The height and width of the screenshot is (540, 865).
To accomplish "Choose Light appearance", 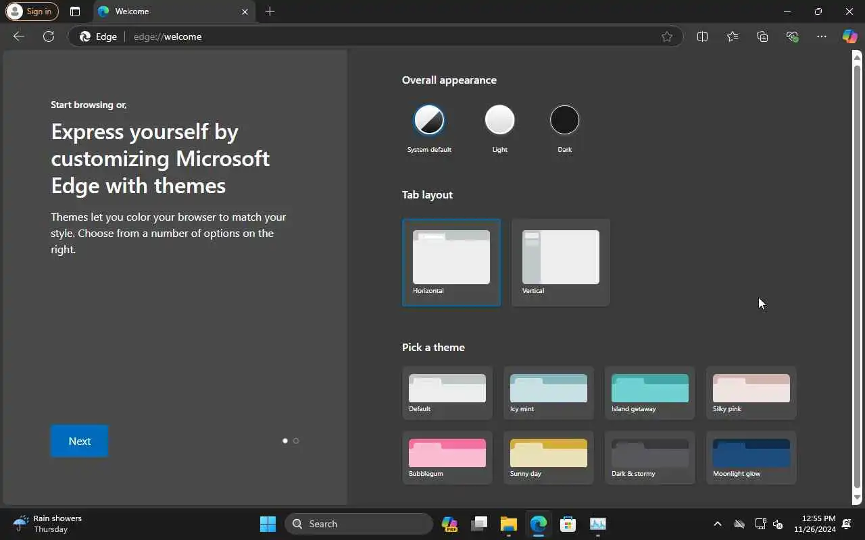I will (499, 120).
